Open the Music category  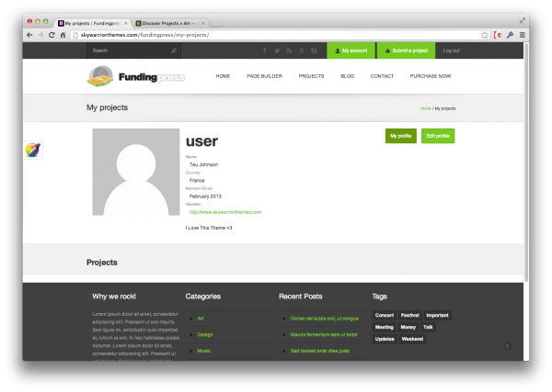[204, 351]
